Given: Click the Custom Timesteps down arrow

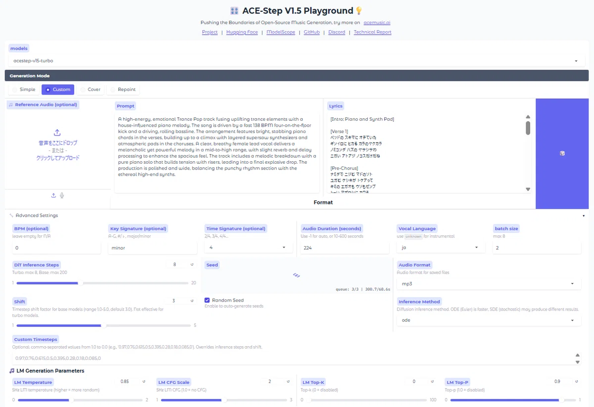Looking at the screenshot, I should click(x=577, y=362).
